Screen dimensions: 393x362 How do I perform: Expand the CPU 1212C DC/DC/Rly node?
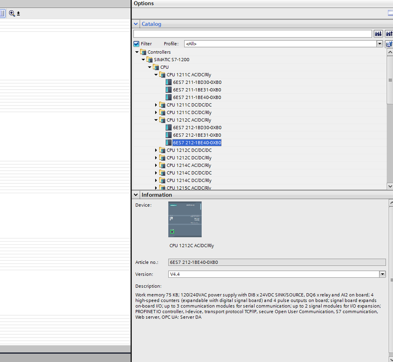[156, 158]
